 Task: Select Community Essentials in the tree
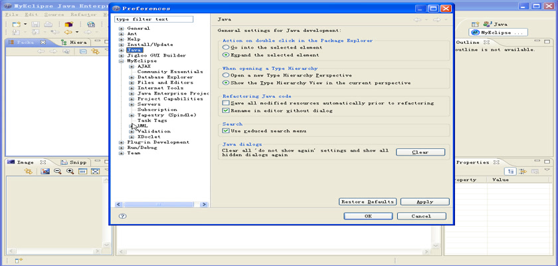pyautogui.click(x=171, y=72)
